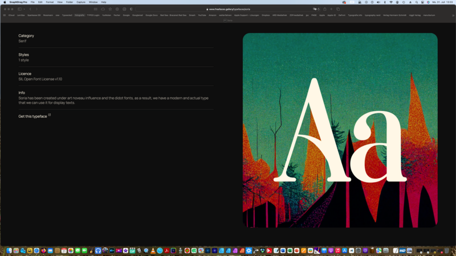This screenshot has height=256, width=456.
Task: Click the freefaces.gallery address bar
Action: pyautogui.click(x=228, y=9)
